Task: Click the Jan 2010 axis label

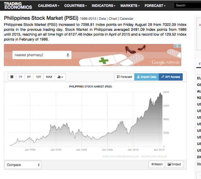Action: click(x=133, y=150)
